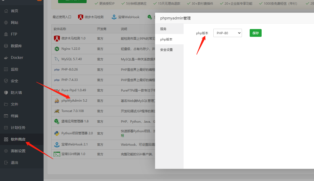
Task: Click the 文件 folder icon in sidebar
Action: tap(6, 104)
